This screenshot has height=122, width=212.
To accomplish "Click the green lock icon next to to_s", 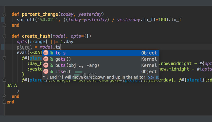I will click(x=51, y=53).
